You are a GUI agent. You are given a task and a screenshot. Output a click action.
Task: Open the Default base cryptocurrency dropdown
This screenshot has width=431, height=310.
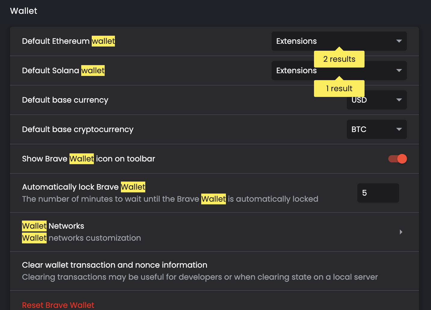(x=377, y=129)
